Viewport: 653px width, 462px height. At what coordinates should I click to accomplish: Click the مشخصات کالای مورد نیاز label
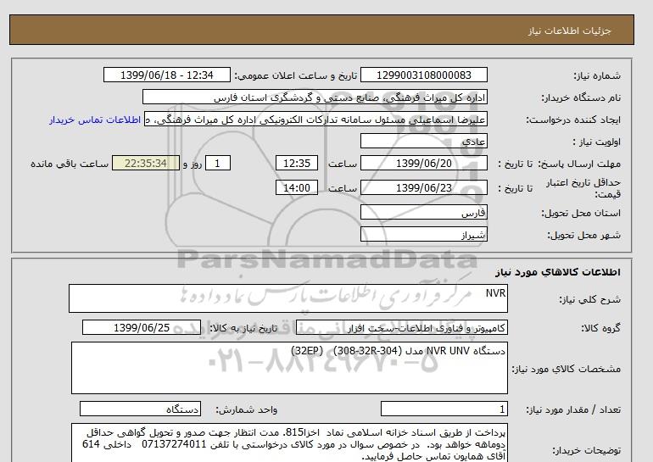click(x=566, y=369)
